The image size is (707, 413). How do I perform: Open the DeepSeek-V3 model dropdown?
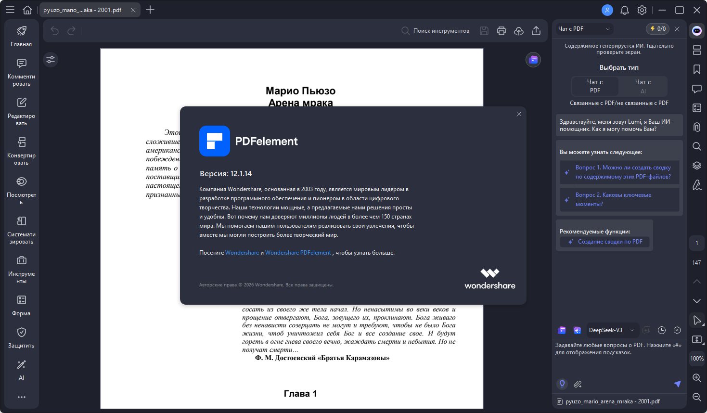point(611,330)
